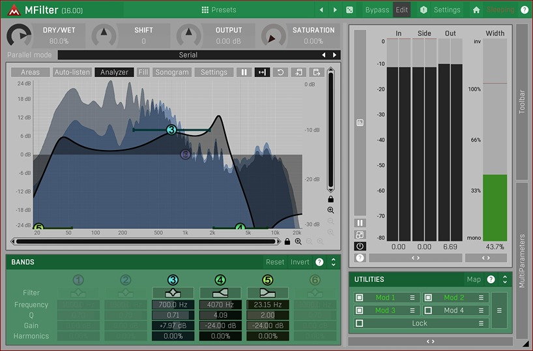Click the zoom-in magnifier below the graph
Screen dimensions: 533x351
298,241
